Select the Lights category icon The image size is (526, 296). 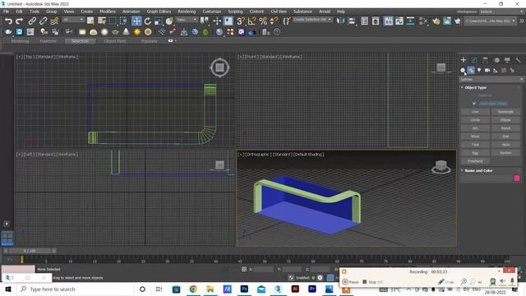pos(479,70)
